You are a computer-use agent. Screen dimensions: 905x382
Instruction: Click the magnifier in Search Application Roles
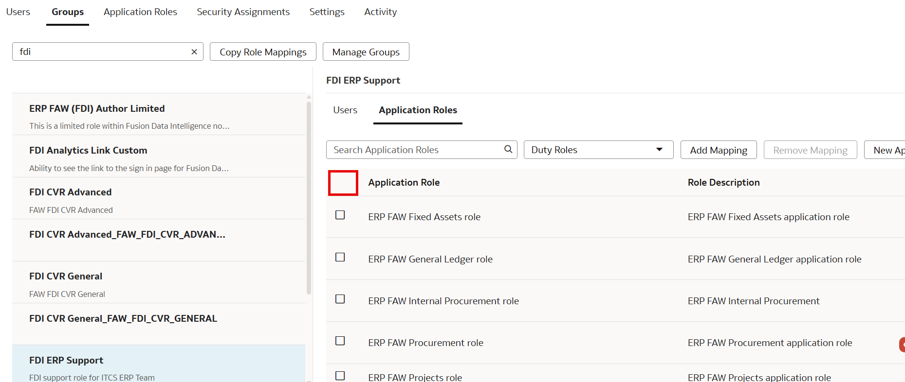coord(508,149)
